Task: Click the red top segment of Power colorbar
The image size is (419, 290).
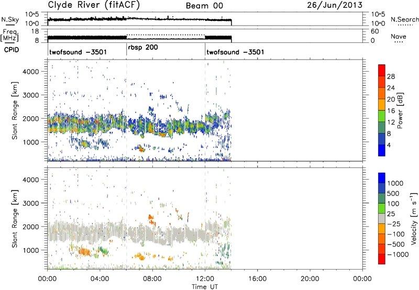Action: (382, 70)
